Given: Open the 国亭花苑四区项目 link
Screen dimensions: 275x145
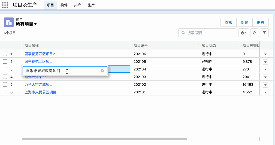Looking at the screenshot, I should click(x=39, y=61).
